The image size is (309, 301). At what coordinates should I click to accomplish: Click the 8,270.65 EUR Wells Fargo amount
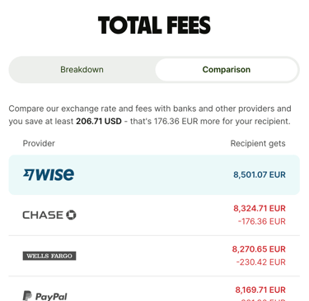tap(259, 249)
